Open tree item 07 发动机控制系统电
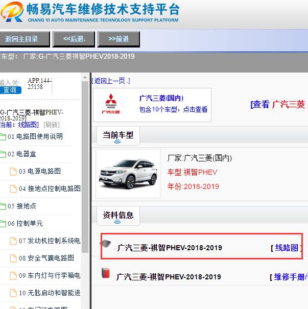This screenshot has width=308, height=309. coord(50,241)
